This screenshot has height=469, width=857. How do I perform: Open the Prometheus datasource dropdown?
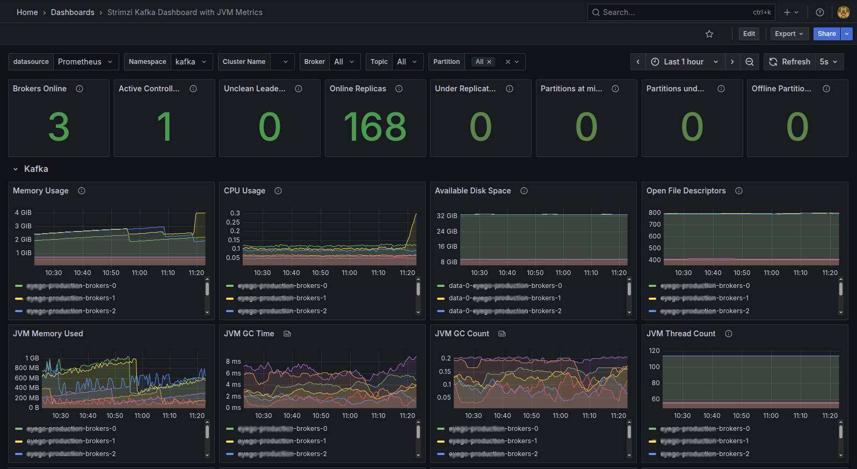pos(86,62)
